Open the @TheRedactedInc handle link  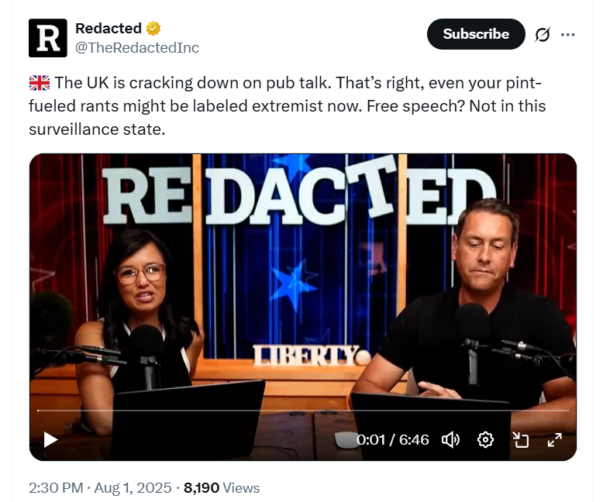click(x=137, y=48)
